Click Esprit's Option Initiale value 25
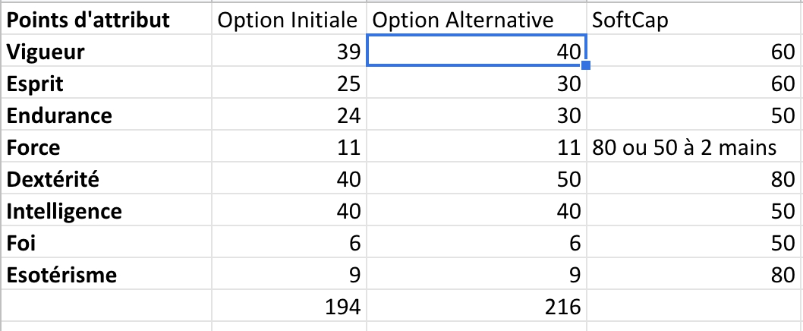Viewport: 803px width, 331px height. click(289, 84)
